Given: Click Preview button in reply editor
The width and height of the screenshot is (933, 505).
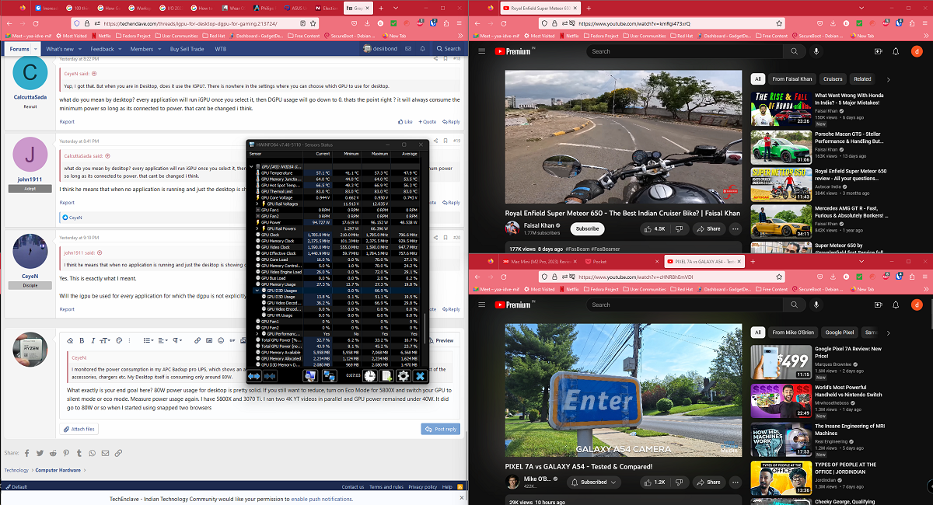Looking at the screenshot, I should 442,340.
